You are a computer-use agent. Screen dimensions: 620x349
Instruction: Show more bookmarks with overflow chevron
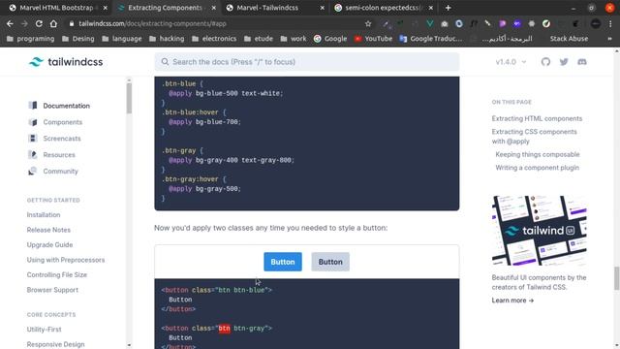click(609, 39)
